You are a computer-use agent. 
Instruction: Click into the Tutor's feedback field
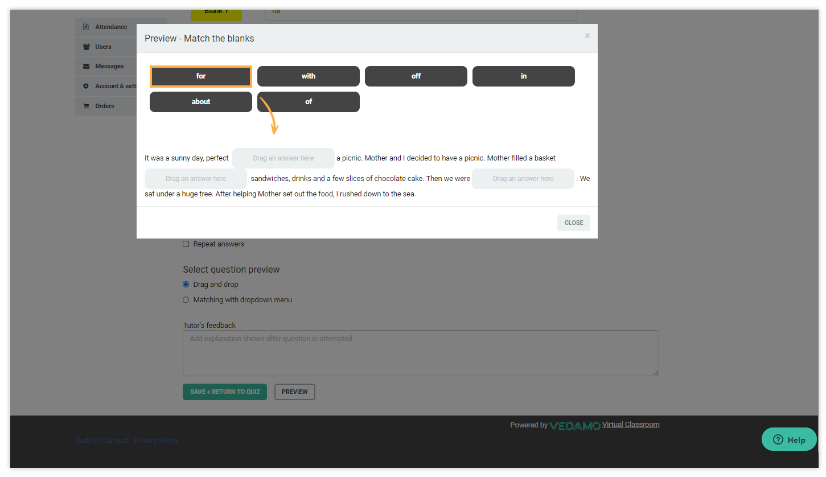click(x=420, y=352)
